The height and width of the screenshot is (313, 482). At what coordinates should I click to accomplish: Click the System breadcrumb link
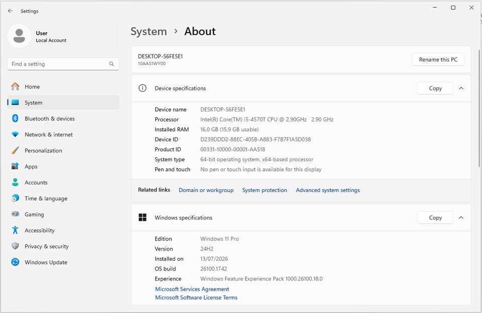pos(149,31)
